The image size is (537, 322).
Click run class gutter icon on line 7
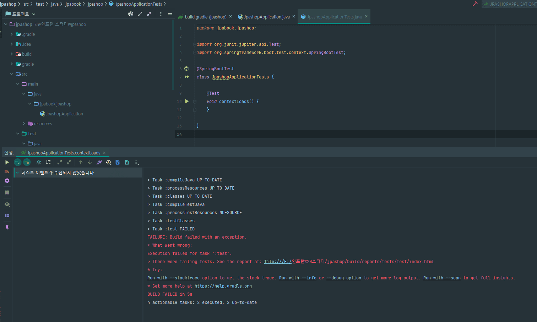point(187,77)
